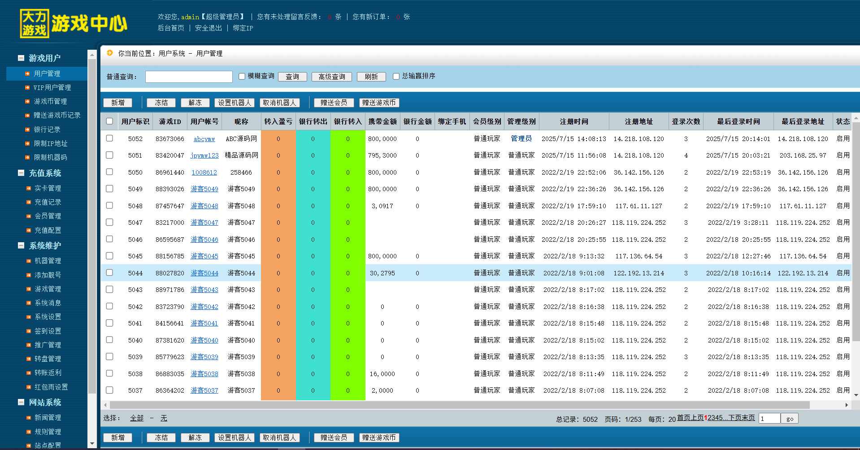Open 用户管理 in the sidebar
Image resolution: width=860 pixels, height=450 pixels.
47,74
